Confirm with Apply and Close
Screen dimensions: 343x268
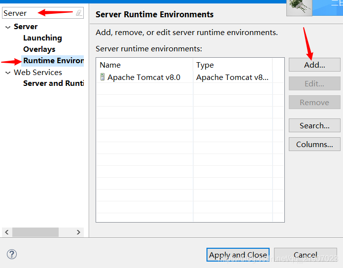pos(238,255)
